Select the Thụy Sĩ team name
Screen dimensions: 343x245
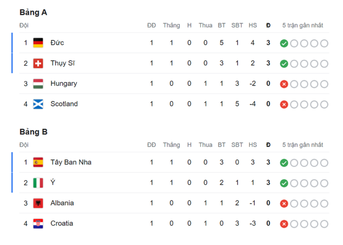[x=62, y=63]
